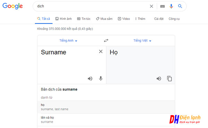Open the Video results tab
The height and width of the screenshot is (128, 208).
124,19
